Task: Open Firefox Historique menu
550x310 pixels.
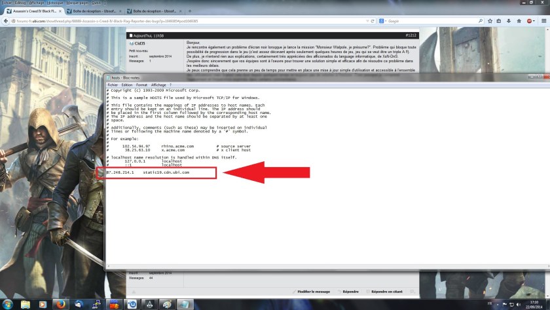Action: click(x=55, y=3)
